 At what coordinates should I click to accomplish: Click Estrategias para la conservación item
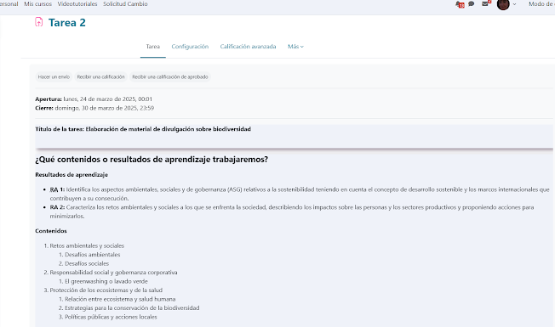[x=132, y=308]
